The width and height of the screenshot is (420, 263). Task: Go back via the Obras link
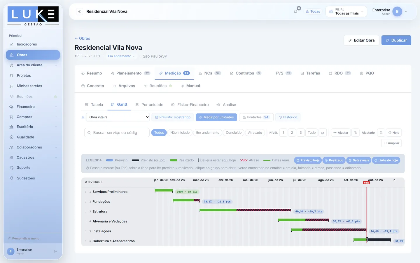tap(82, 38)
